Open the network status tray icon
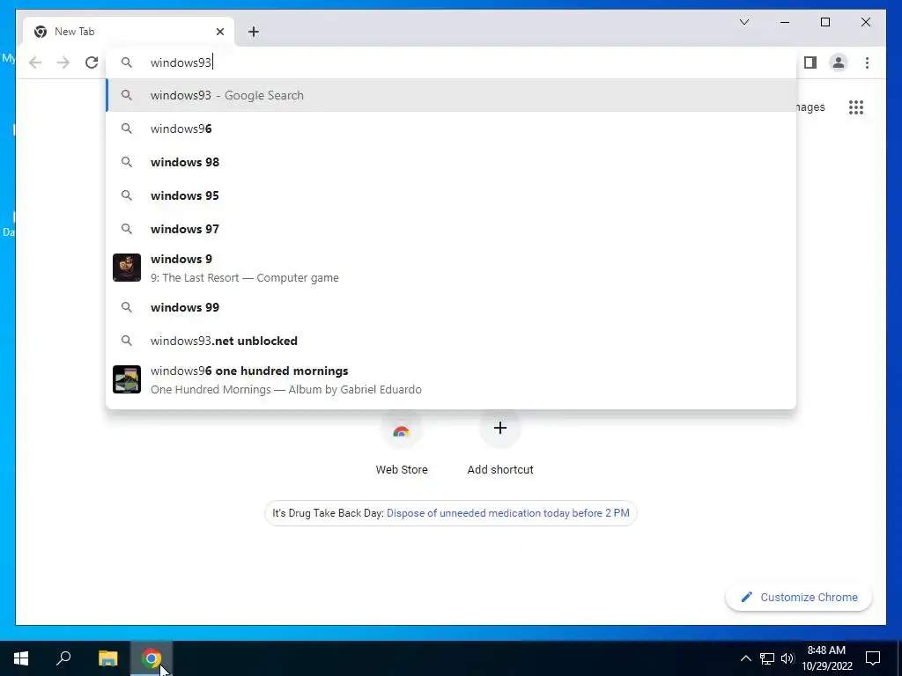The width and height of the screenshot is (902, 676). [767, 658]
